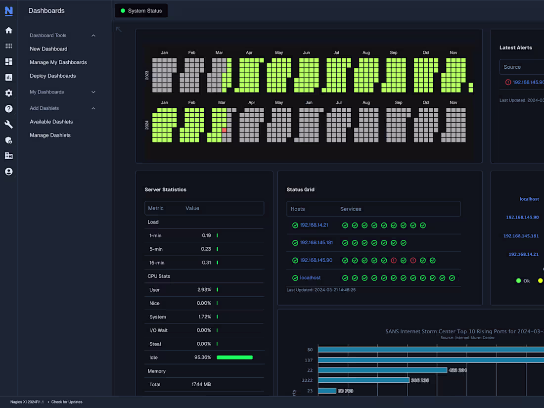
Task: Click the Check for Updates link
Action: [67, 402]
